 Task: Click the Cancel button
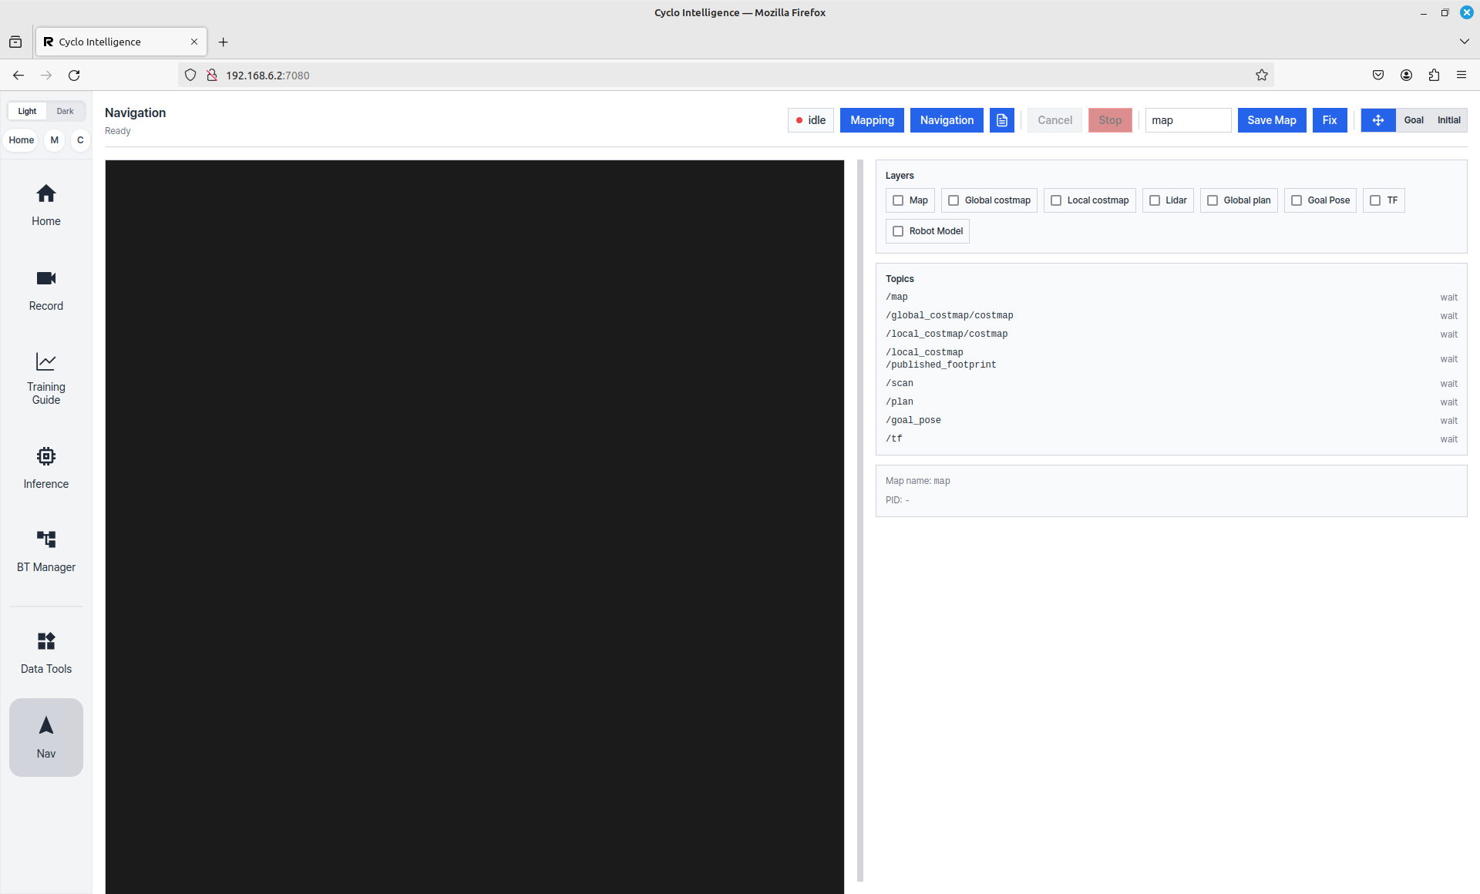click(1054, 120)
